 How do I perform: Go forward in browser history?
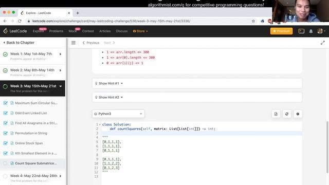12,21
